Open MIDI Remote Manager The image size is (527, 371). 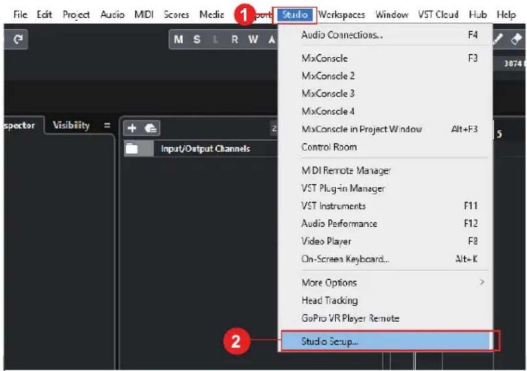[386, 171]
